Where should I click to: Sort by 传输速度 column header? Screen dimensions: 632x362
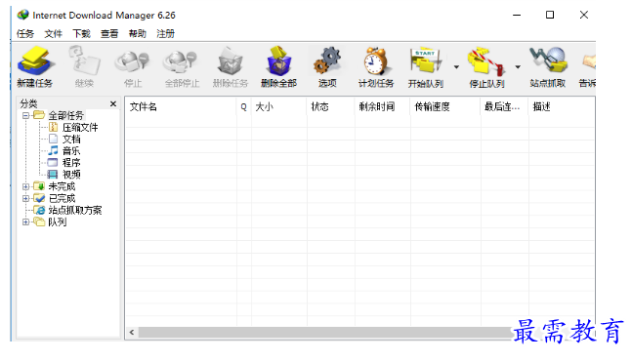(x=445, y=106)
